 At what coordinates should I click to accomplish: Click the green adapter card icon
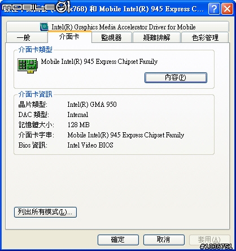pyautogui.click(x=28, y=66)
